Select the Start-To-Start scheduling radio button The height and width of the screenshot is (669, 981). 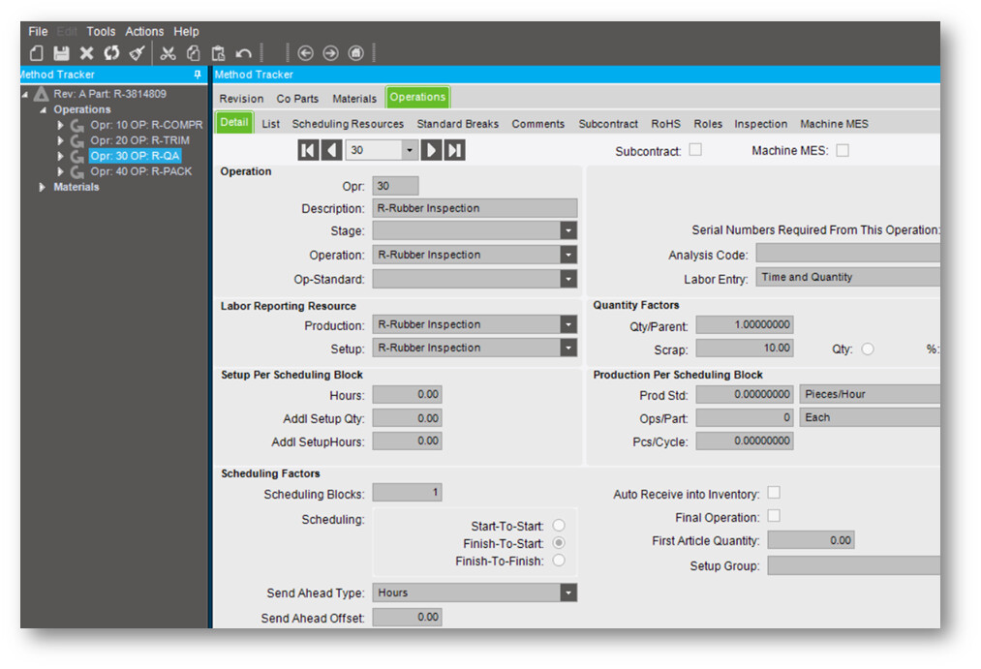click(x=559, y=526)
